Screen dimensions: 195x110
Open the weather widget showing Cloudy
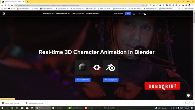point(161,108)
